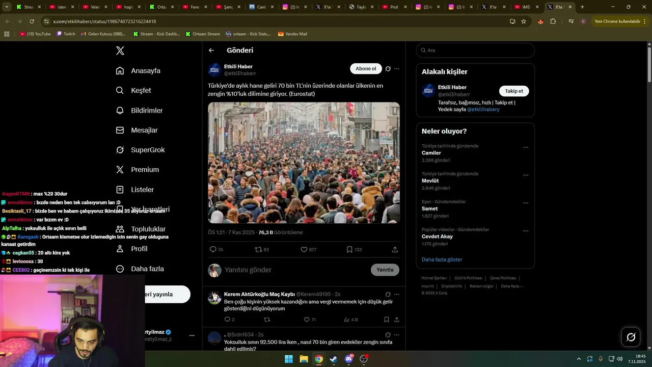Open Daha fazla sidebar menu
Image resolution: width=652 pixels, height=367 pixels.
click(x=140, y=269)
